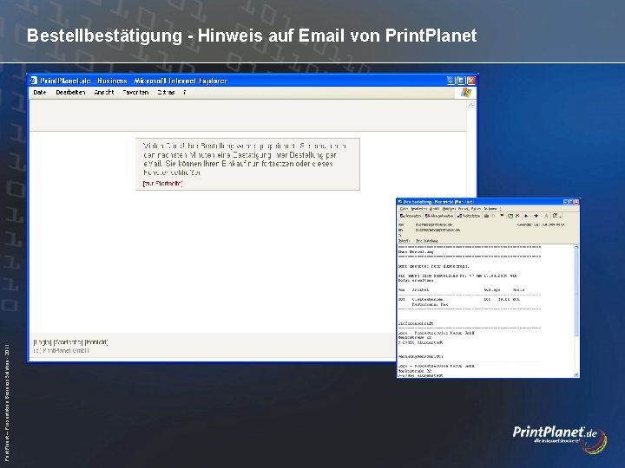The image size is (625, 468).
Task: Open the Datei menu in Internet Explorer
Action: [39, 93]
